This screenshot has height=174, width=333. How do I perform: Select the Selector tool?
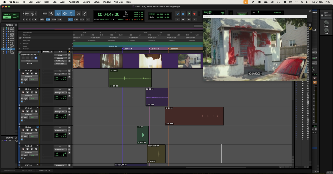65,14
